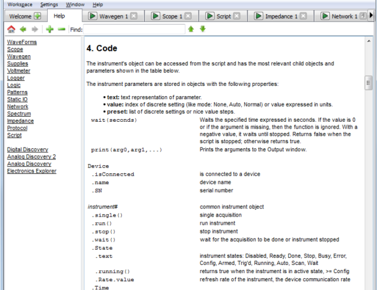Image resolution: width=377 pixels, height=290 pixels.
Task: Close the Script tab
Action: pyautogui.click(x=237, y=16)
